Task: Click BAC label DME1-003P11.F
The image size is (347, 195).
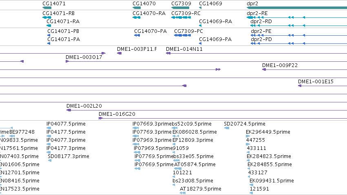Action: pyautogui.click(x=137, y=49)
